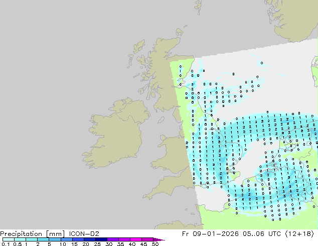Click the '0.5' legend scale label

[17, 244]
